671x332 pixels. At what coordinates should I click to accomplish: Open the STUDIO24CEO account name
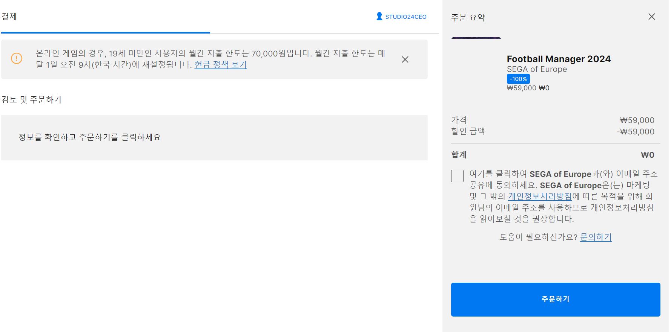(x=405, y=17)
